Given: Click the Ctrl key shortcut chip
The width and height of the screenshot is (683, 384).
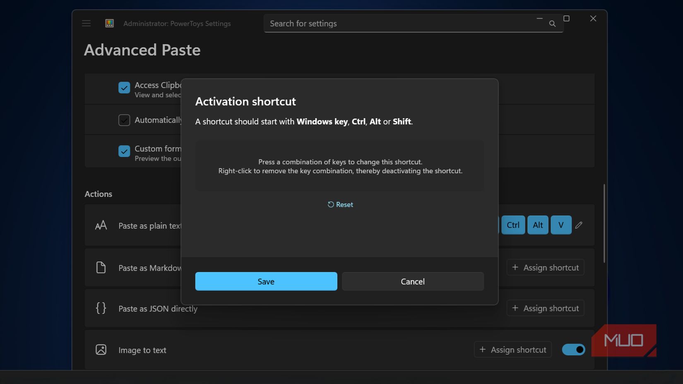Looking at the screenshot, I should point(513,225).
